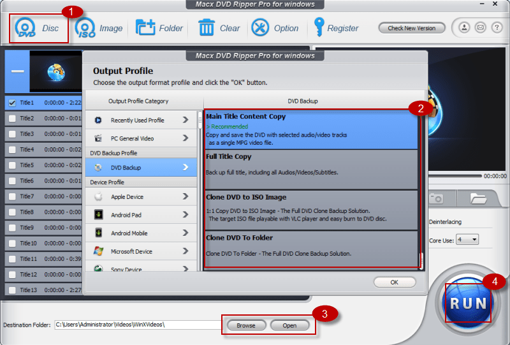Expand Sony Device arrow
Screen dimensions: 510x345
[x=186, y=268]
